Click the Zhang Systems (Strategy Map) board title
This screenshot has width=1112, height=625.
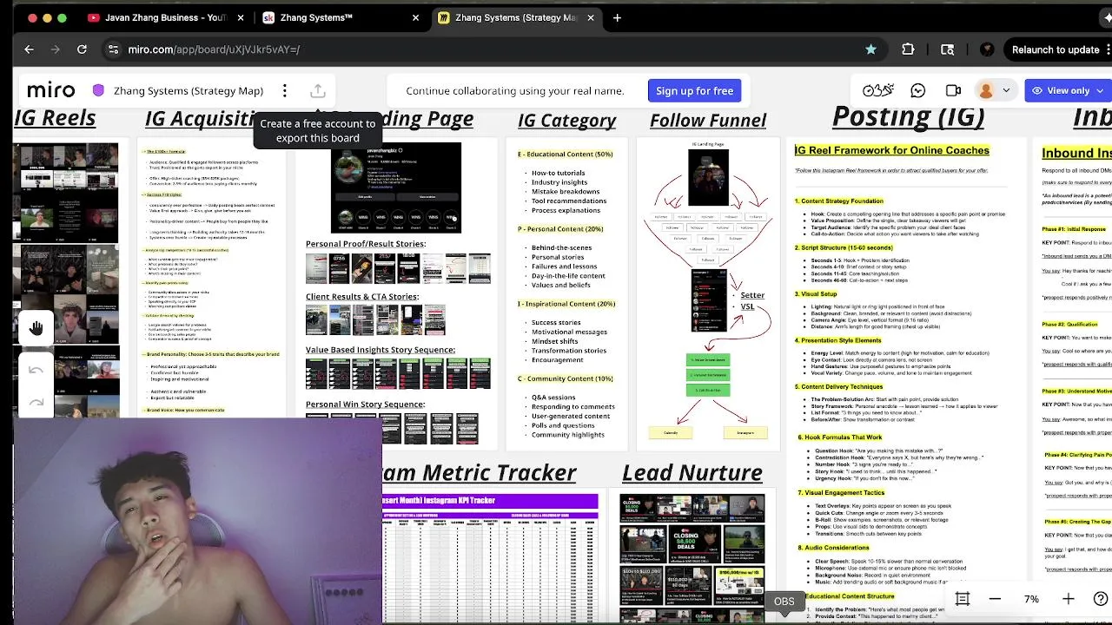(188, 90)
